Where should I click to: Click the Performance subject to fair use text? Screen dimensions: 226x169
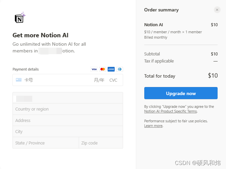click(x=176, y=121)
